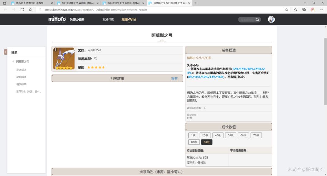
Task: View site lock information icon
Action: point(40,10)
